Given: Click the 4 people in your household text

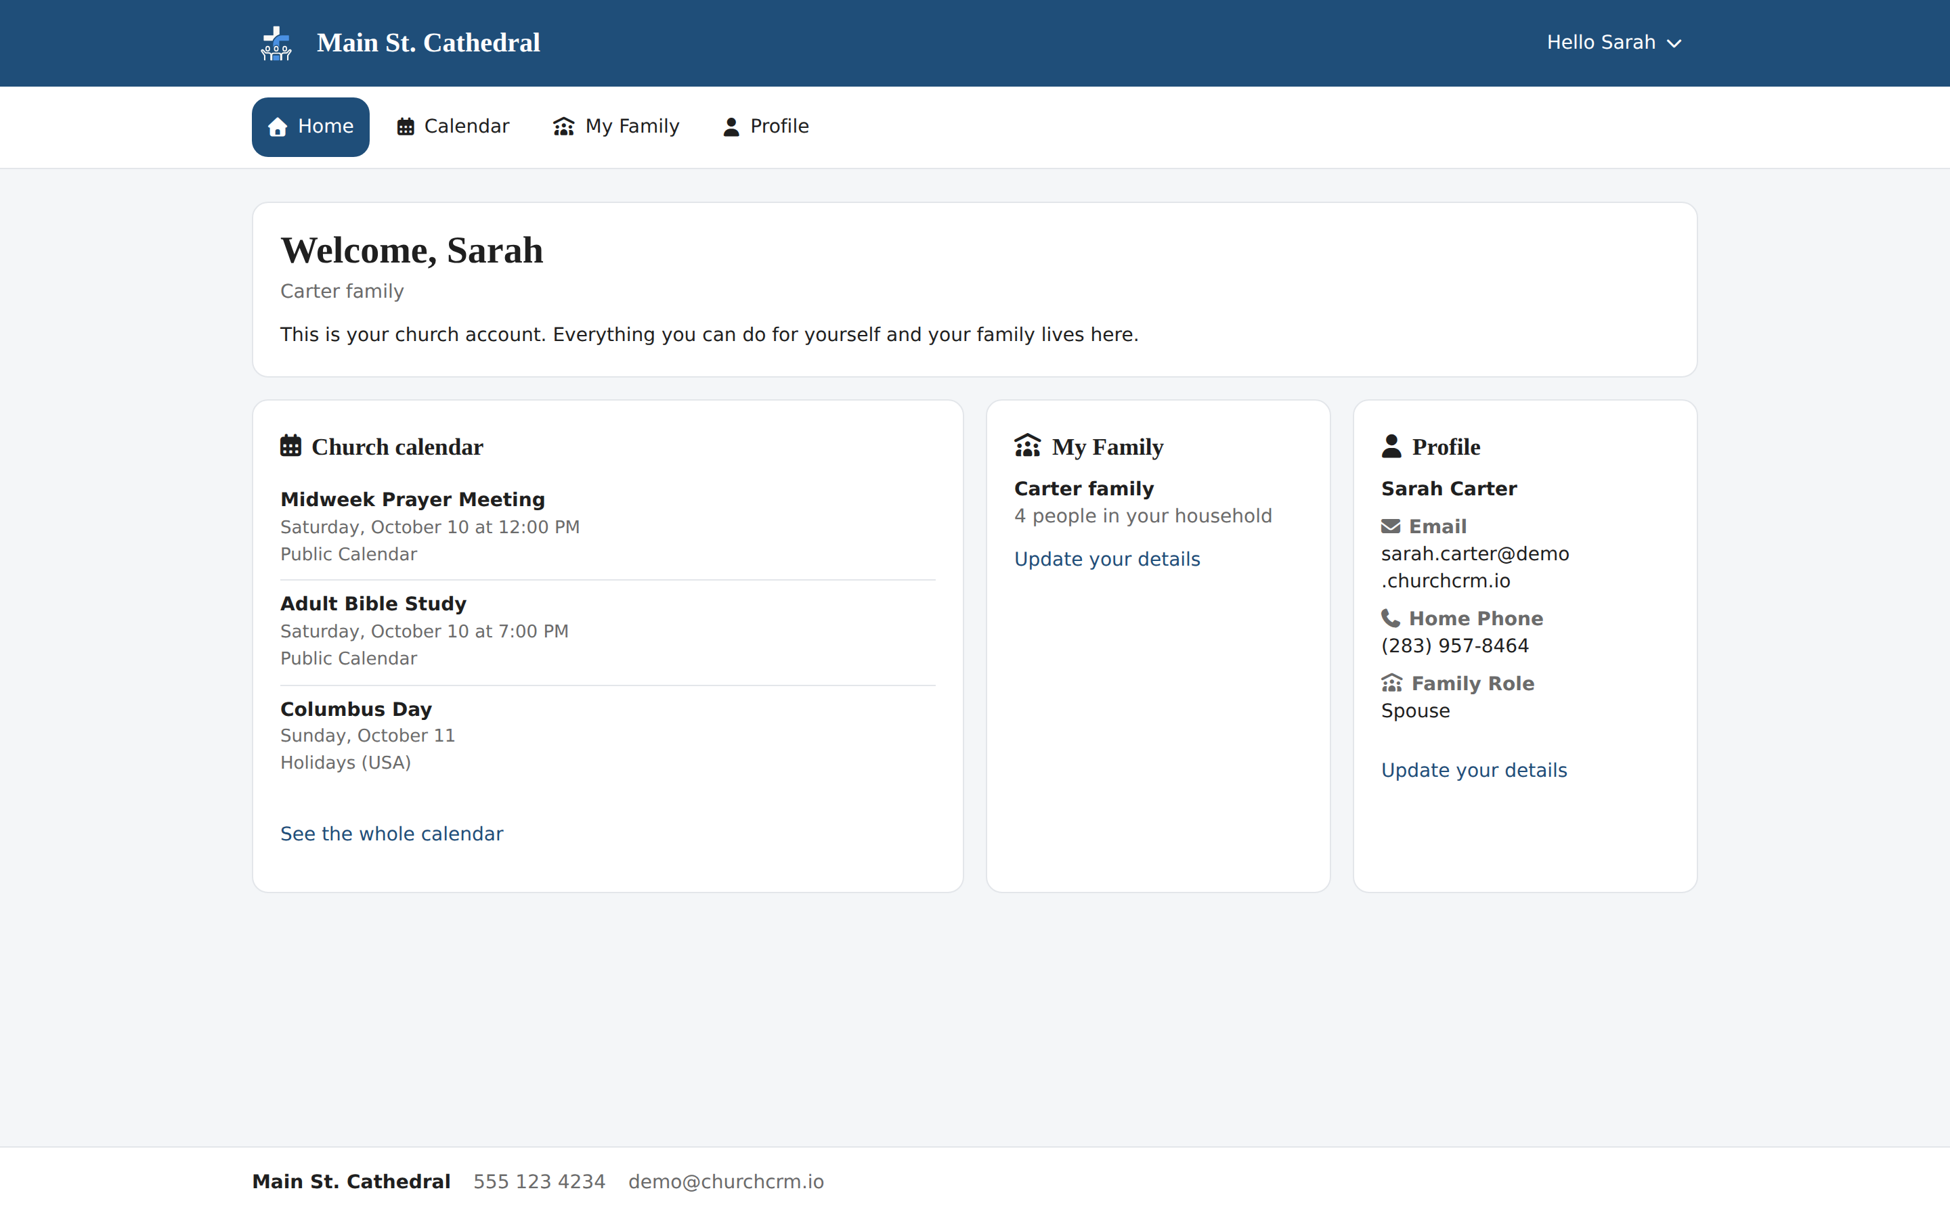Looking at the screenshot, I should click(1143, 516).
